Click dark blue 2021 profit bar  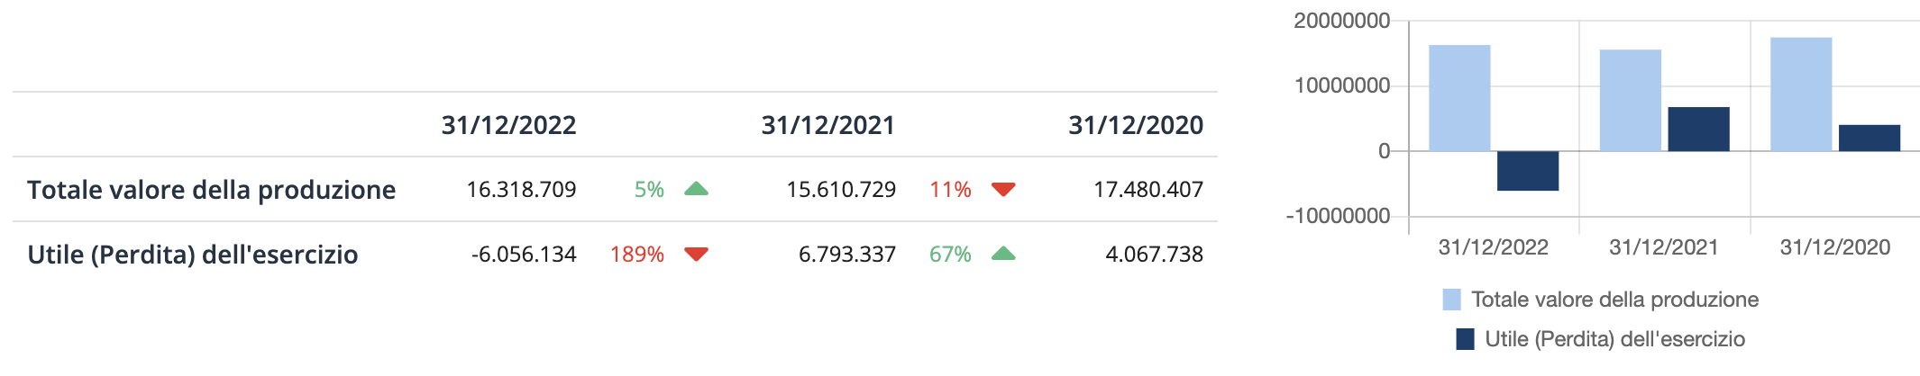(1698, 129)
